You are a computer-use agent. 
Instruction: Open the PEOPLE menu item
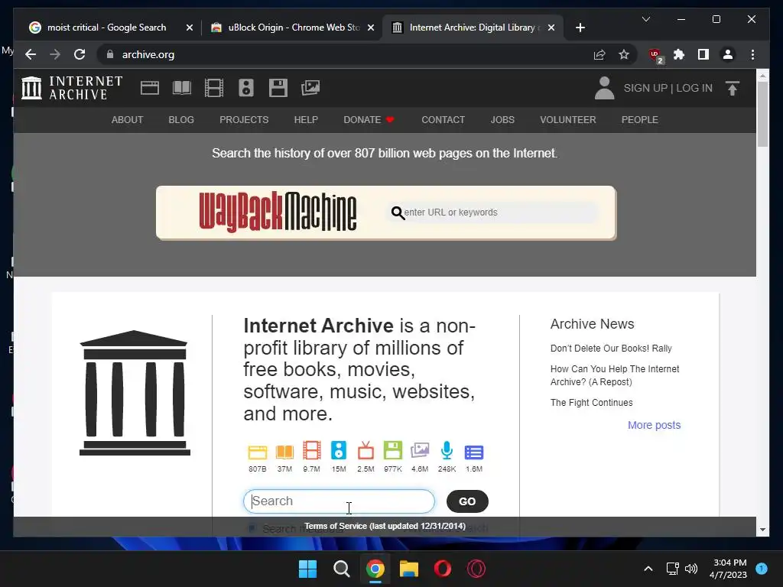coord(640,120)
